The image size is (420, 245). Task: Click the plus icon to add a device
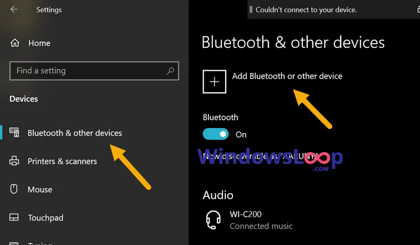pos(214,82)
